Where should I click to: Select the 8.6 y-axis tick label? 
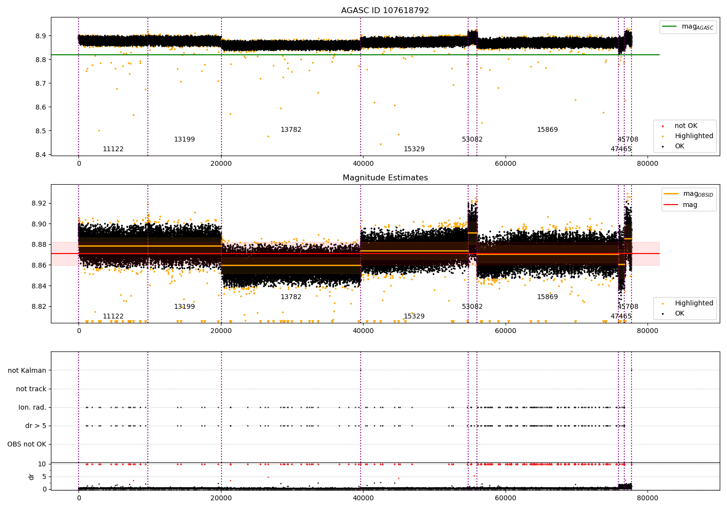click(41, 107)
